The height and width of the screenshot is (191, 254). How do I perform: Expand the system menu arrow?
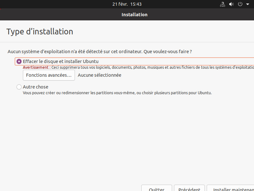pos(248,4)
